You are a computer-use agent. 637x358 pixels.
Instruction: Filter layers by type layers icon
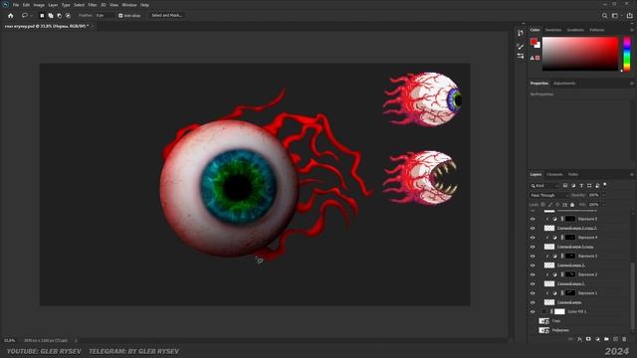581,186
